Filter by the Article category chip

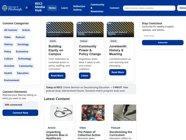(x=26, y=30)
